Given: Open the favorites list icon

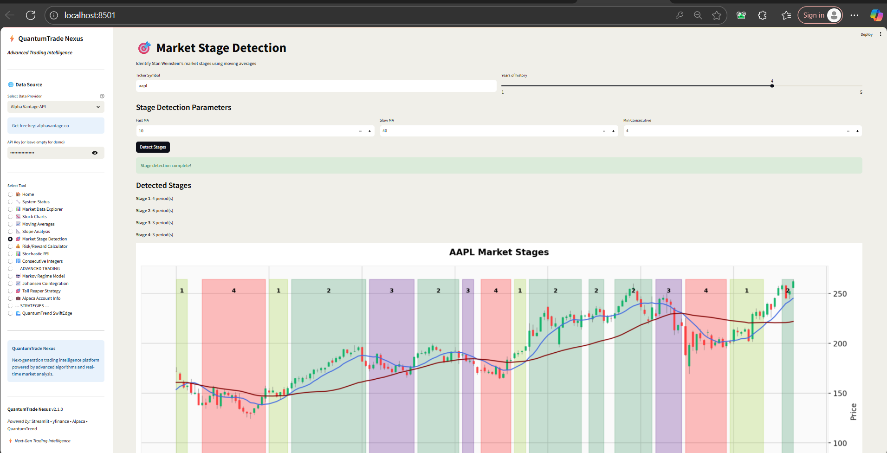Looking at the screenshot, I should tap(786, 15).
